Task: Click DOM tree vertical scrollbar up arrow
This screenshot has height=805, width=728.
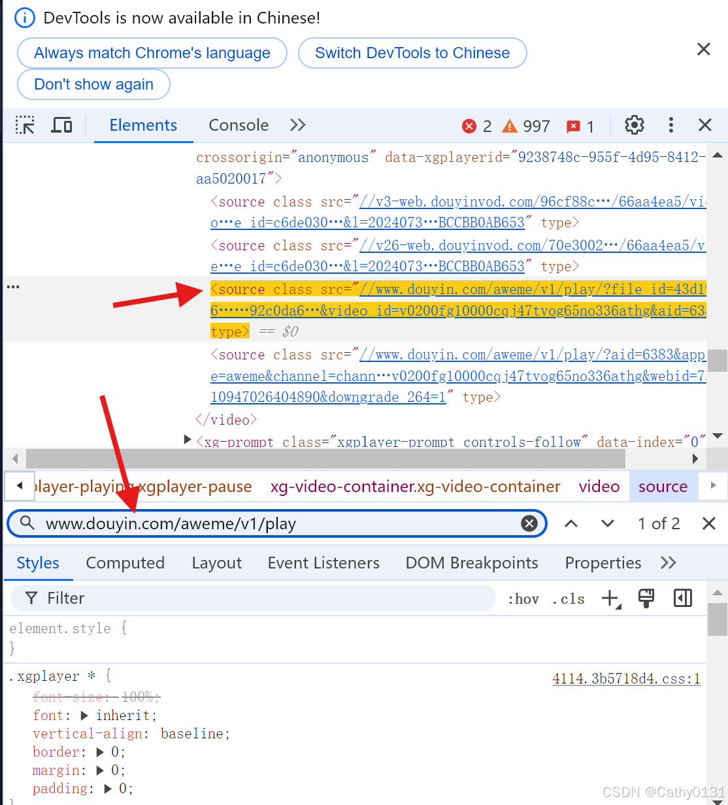Action: coord(718,155)
